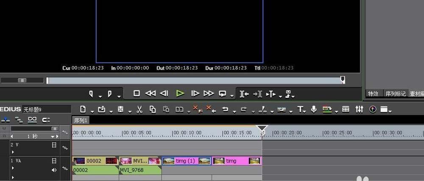Click the save project floppy icon
Viewport: 424px width, 181px height.
click(x=120, y=109)
